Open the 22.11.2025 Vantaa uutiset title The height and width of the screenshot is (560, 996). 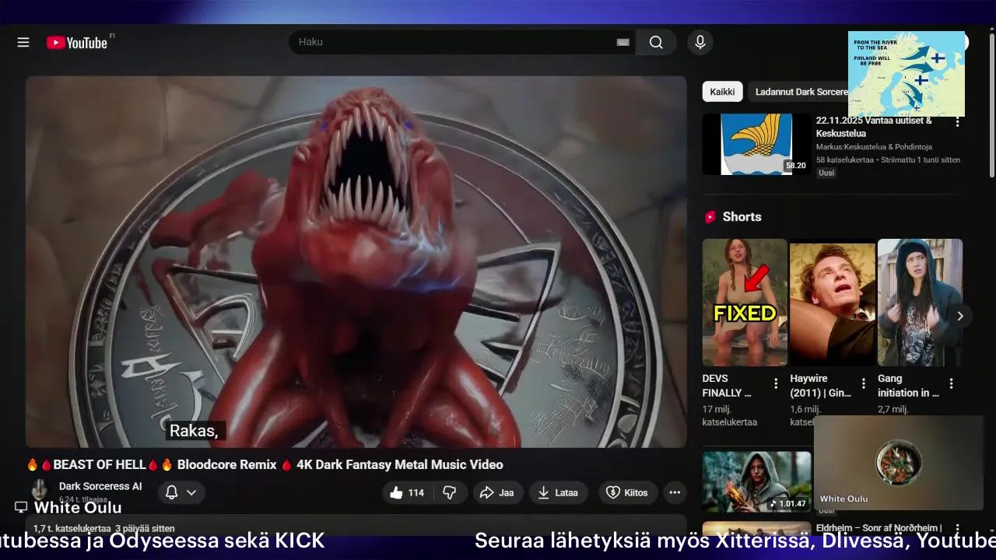pos(874,127)
